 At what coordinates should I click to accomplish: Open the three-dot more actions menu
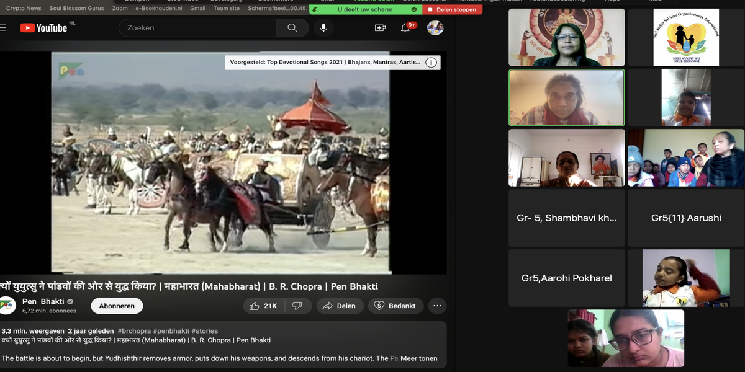pos(437,306)
